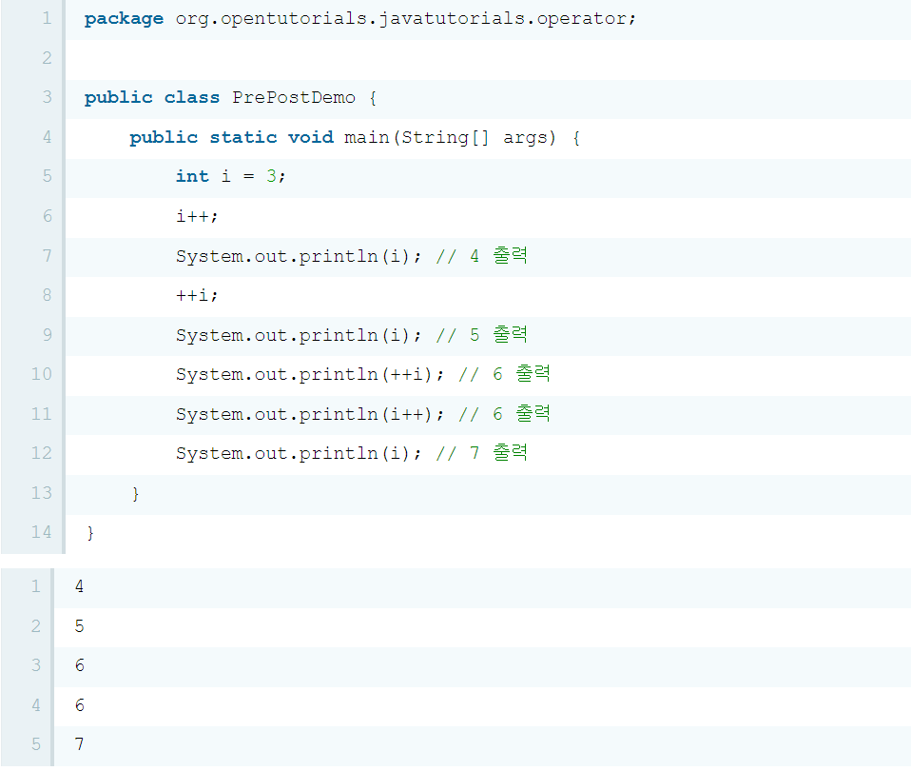The height and width of the screenshot is (771, 911).
Task: Click output value 6 on output line 4
Action: [80, 705]
